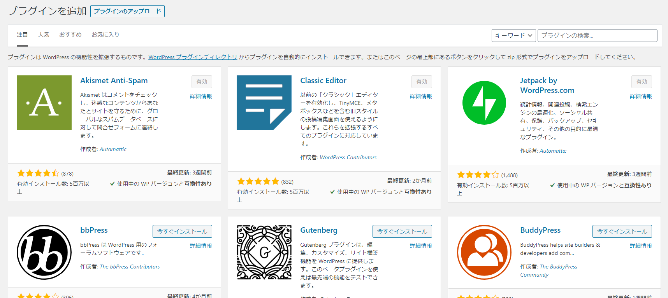The image size is (668, 298).
Task: Open the bbPress title link
Action: tap(94, 230)
